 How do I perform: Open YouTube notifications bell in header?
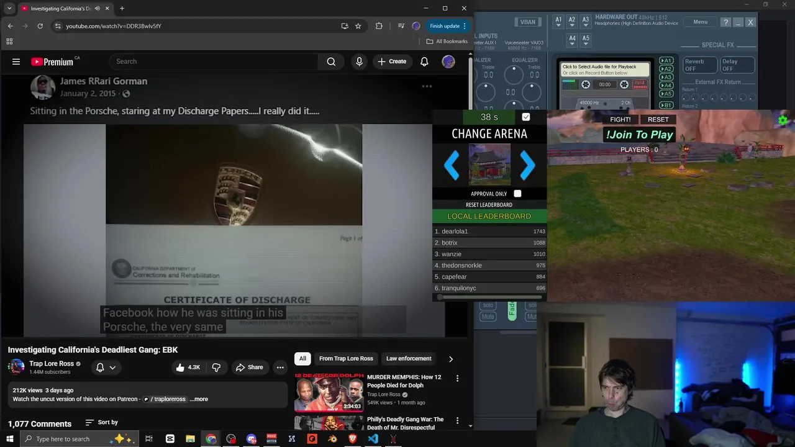(424, 61)
